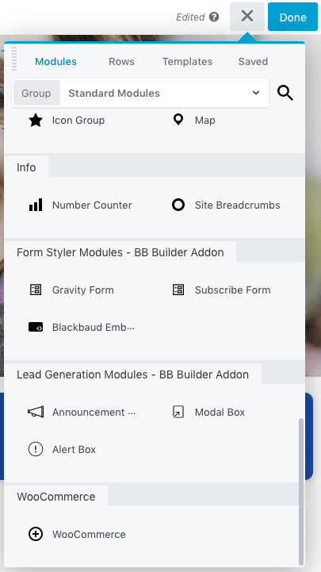Go to the Saved tab

253,61
